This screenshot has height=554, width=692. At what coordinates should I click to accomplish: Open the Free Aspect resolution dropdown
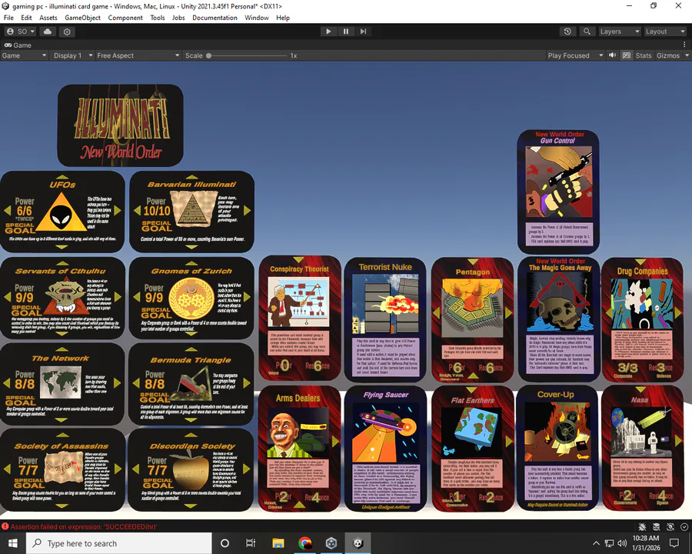point(138,55)
